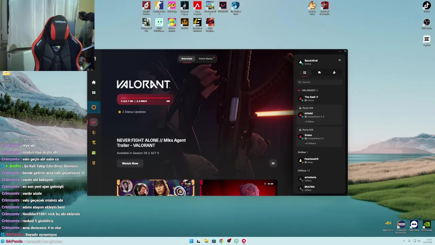
Task: Open the Hogwarts Legacy desktop shortcut
Action: pos(185,8)
